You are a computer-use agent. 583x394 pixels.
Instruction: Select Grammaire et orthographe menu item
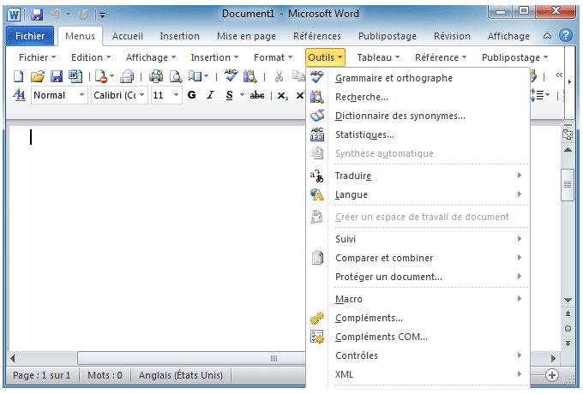pyautogui.click(x=418, y=78)
